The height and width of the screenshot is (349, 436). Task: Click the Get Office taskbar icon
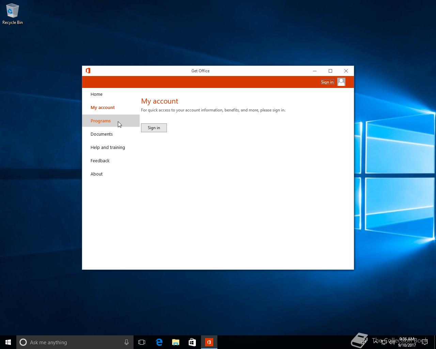(209, 342)
